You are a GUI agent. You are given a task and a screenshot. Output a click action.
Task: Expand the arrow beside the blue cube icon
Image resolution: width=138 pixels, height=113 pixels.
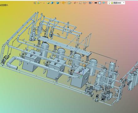point(54,3)
